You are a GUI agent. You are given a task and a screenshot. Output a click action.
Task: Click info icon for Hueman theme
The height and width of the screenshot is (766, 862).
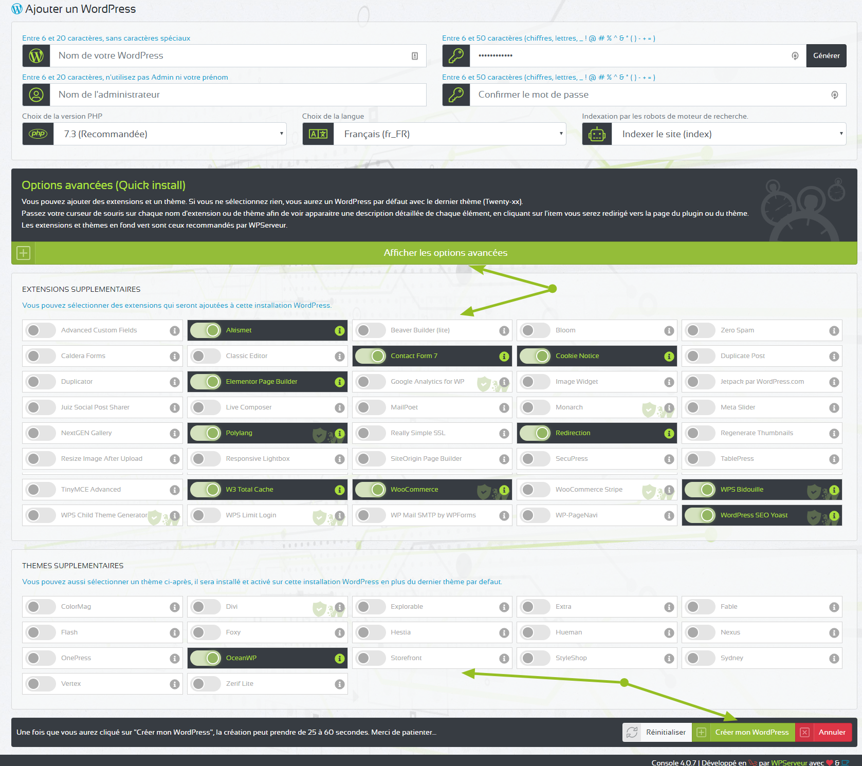click(x=669, y=633)
